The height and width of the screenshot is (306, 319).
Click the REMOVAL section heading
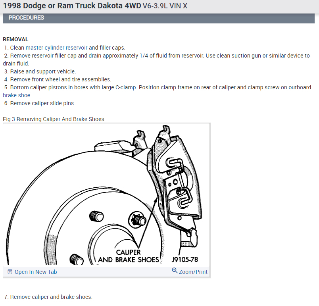click(15, 39)
